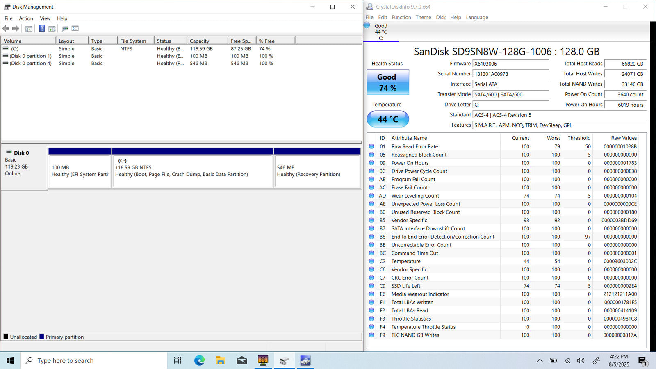656x369 pixels.
Task: Select the C: drive tab showing Good 44 °C
Action: (381, 32)
